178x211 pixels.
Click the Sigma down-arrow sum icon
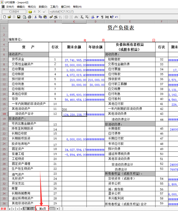87,17
